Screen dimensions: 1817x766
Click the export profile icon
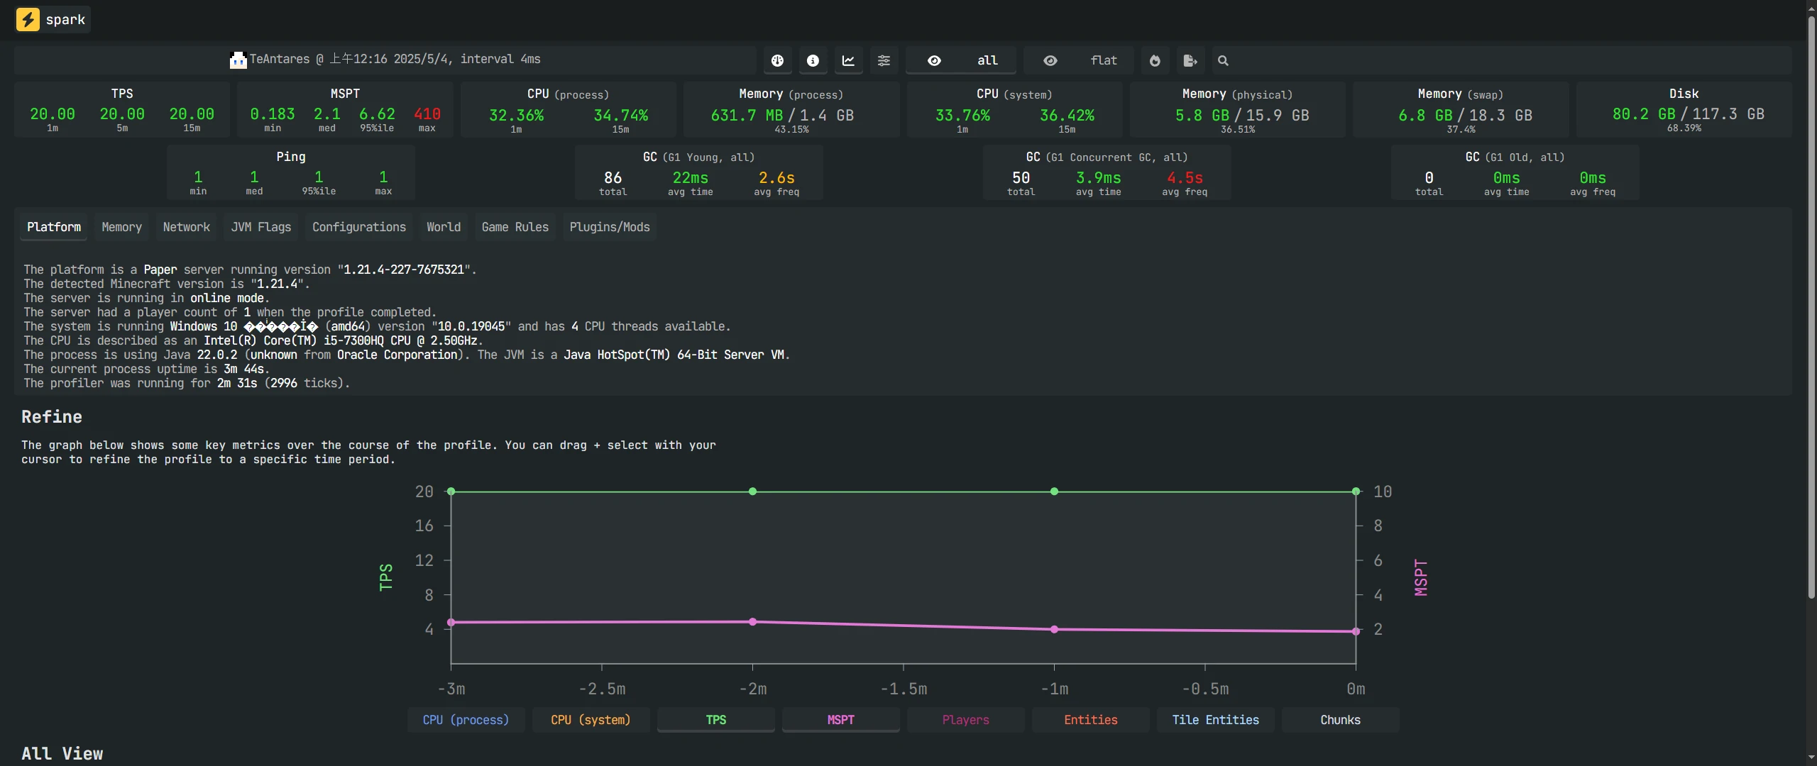[1190, 61]
